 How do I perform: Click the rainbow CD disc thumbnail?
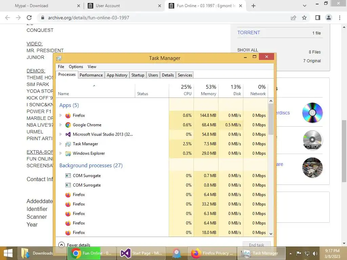(x=312, y=113)
